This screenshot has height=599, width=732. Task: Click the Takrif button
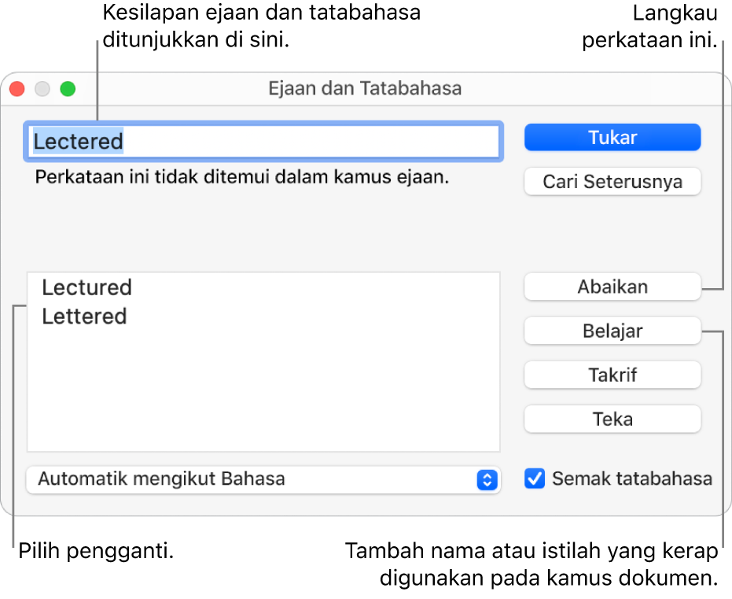click(612, 375)
